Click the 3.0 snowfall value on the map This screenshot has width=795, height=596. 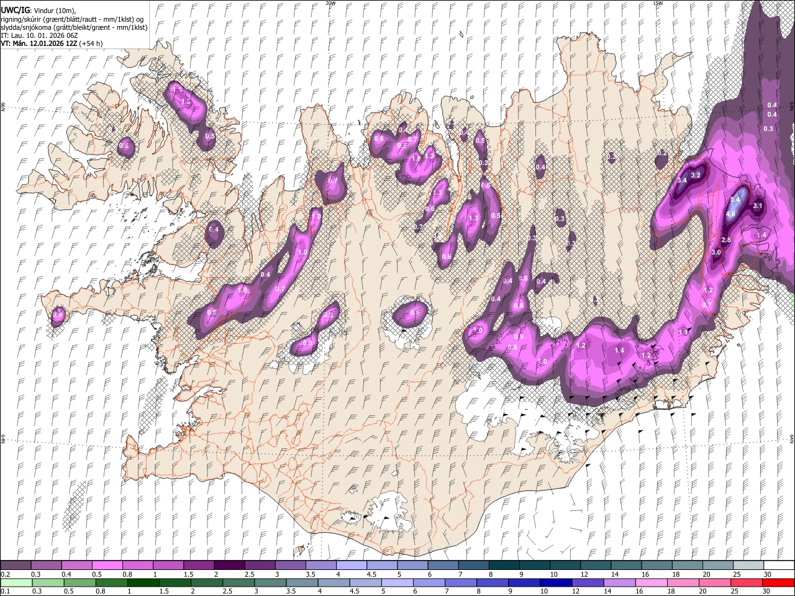(716, 252)
